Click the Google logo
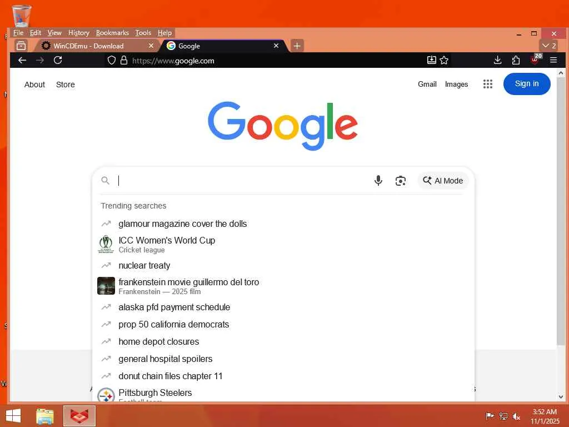The width and height of the screenshot is (569, 427). tap(283, 125)
